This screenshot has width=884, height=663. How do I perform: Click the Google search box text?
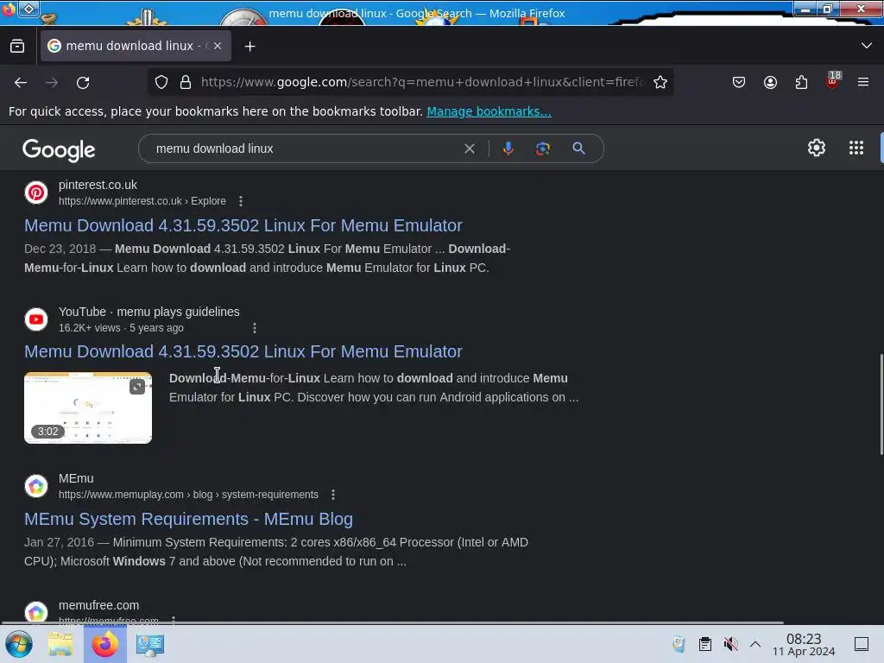coord(215,148)
